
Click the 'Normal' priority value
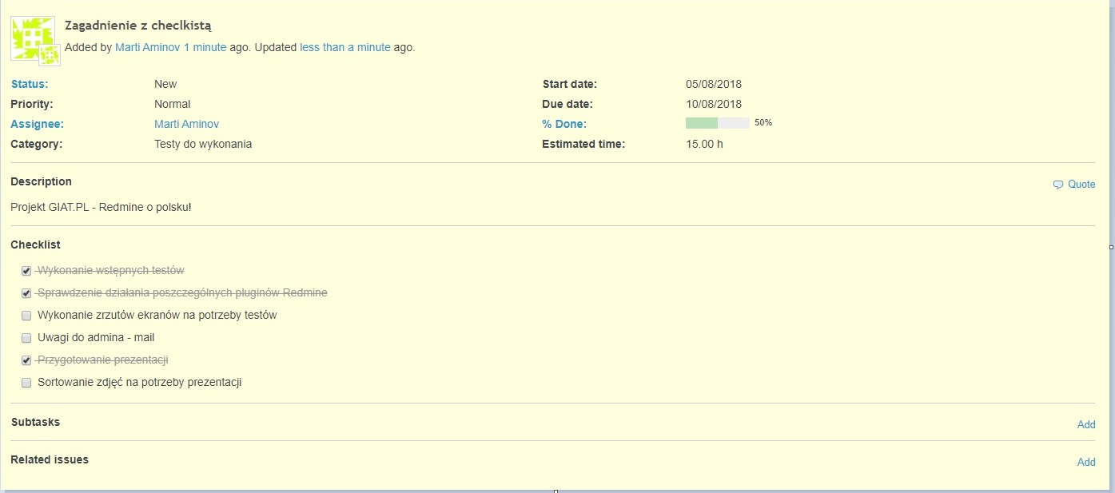173,104
